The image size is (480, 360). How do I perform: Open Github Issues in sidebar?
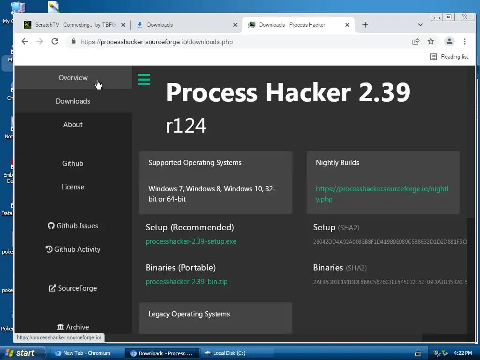click(73, 226)
